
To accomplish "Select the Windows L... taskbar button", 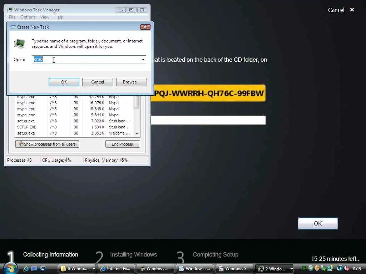I will 195,269.
